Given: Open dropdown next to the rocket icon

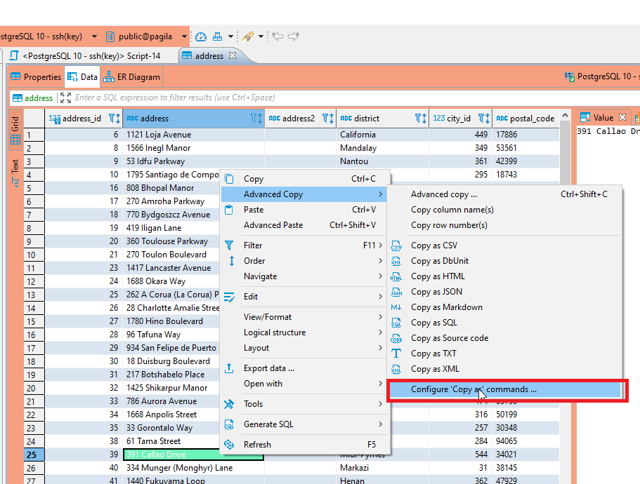Looking at the screenshot, I should [x=261, y=36].
